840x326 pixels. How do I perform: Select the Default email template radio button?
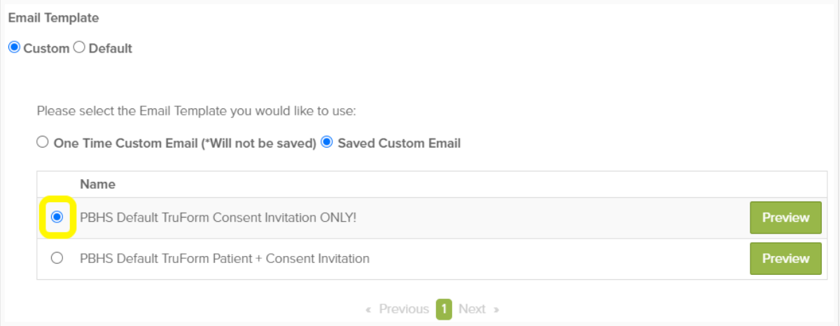[x=79, y=48]
